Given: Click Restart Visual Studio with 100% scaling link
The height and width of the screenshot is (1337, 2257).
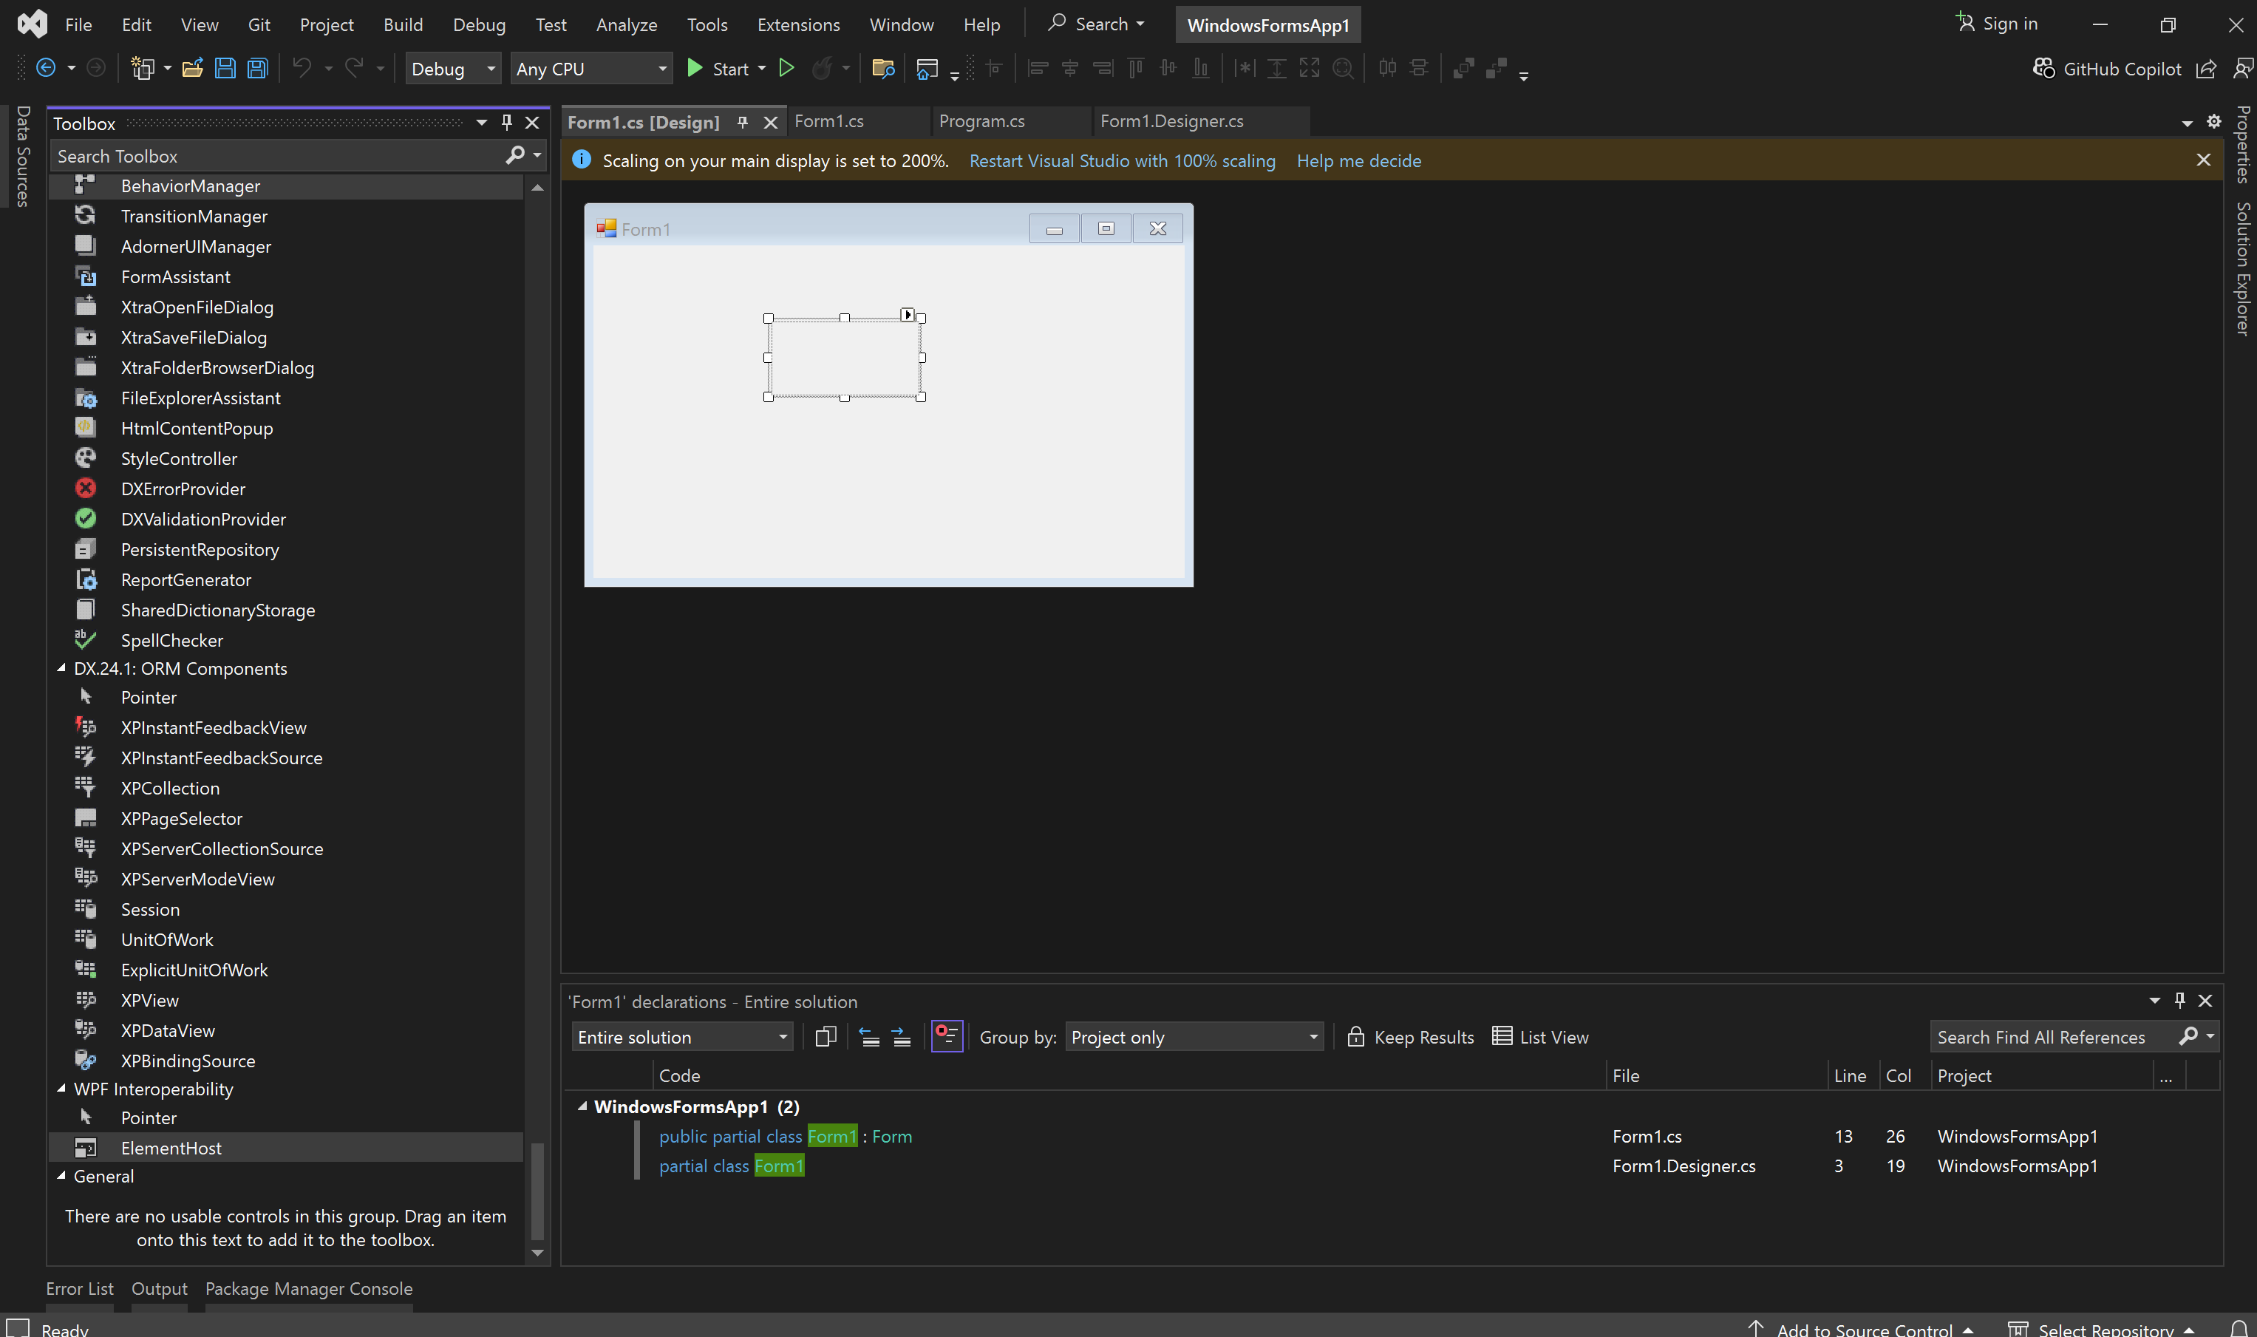Looking at the screenshot, I should point(1122,160).
